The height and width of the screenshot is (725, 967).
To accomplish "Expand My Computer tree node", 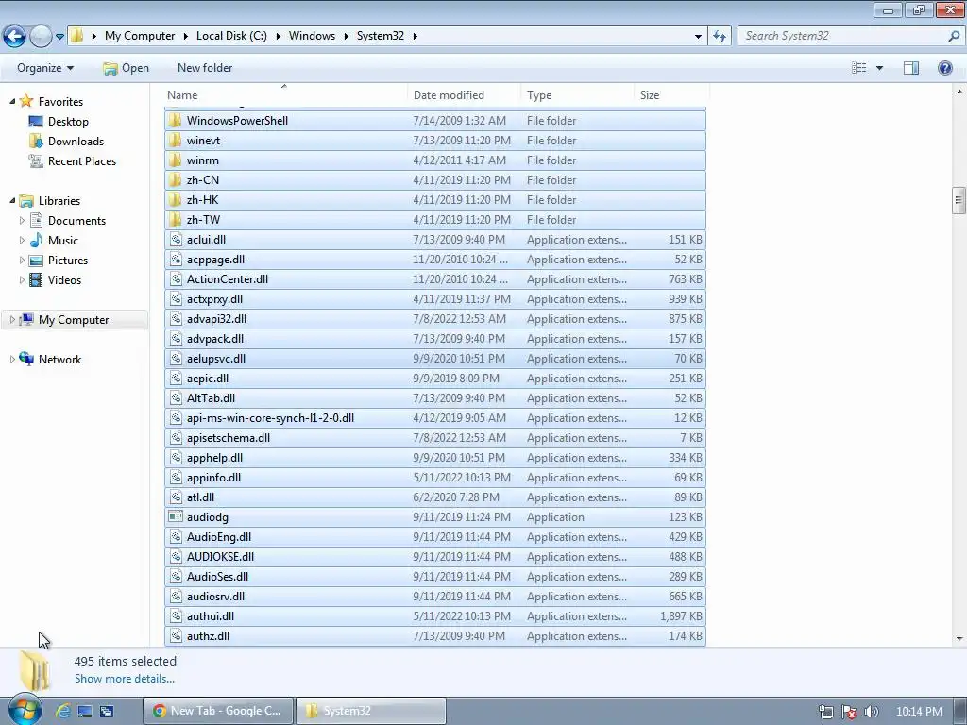I will (x=12, y=319).
